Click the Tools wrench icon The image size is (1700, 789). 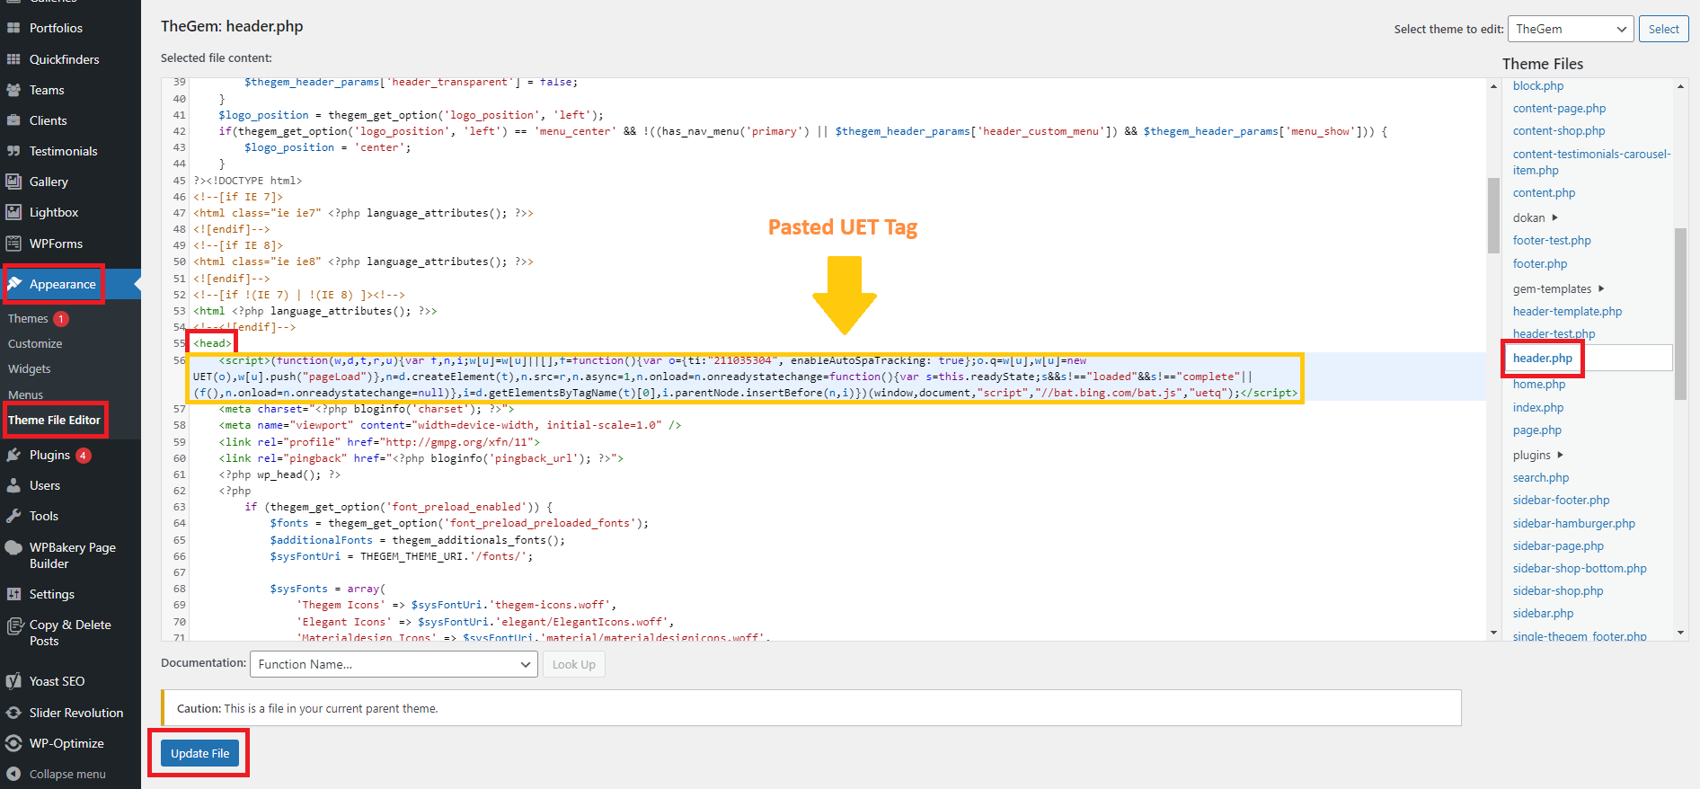pos(13,516)
